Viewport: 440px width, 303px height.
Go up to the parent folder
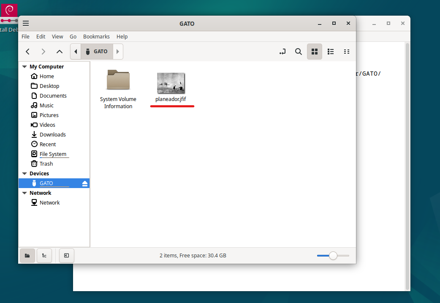click(x=60, y=52)
